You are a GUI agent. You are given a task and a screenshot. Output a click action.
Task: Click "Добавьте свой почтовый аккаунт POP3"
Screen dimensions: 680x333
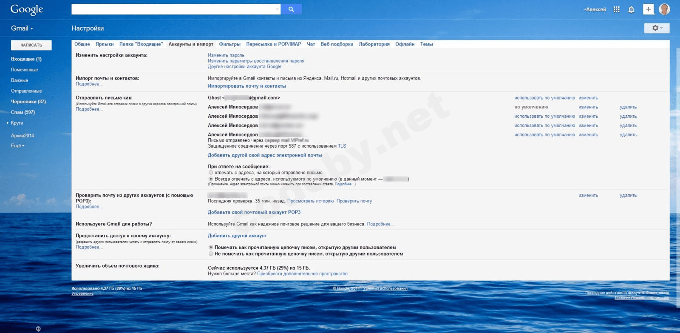tap(254, 212)
